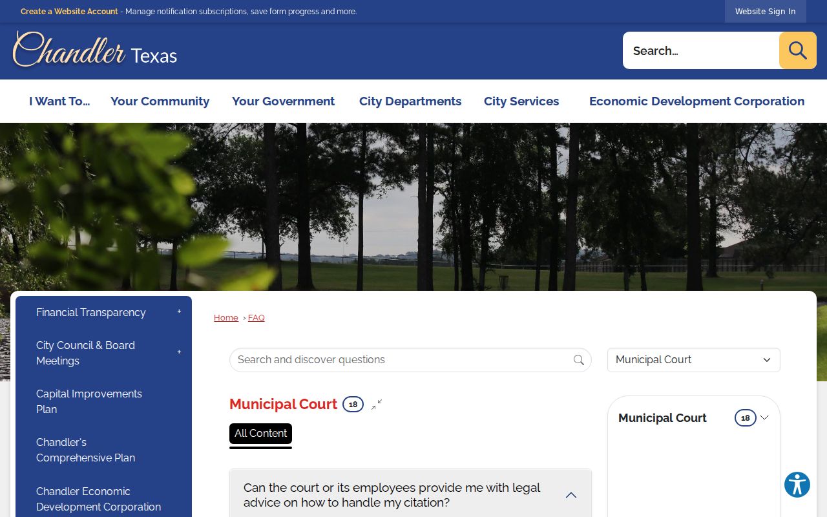The height and width of the screenshot is (517, 827).
Task: Click Create a Website Account link
Action: 69,12
